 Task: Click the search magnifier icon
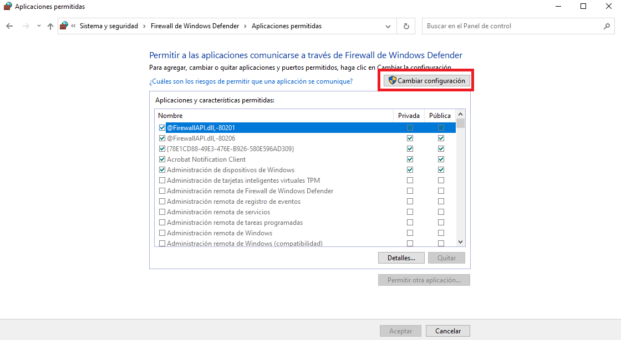point(607,26)
